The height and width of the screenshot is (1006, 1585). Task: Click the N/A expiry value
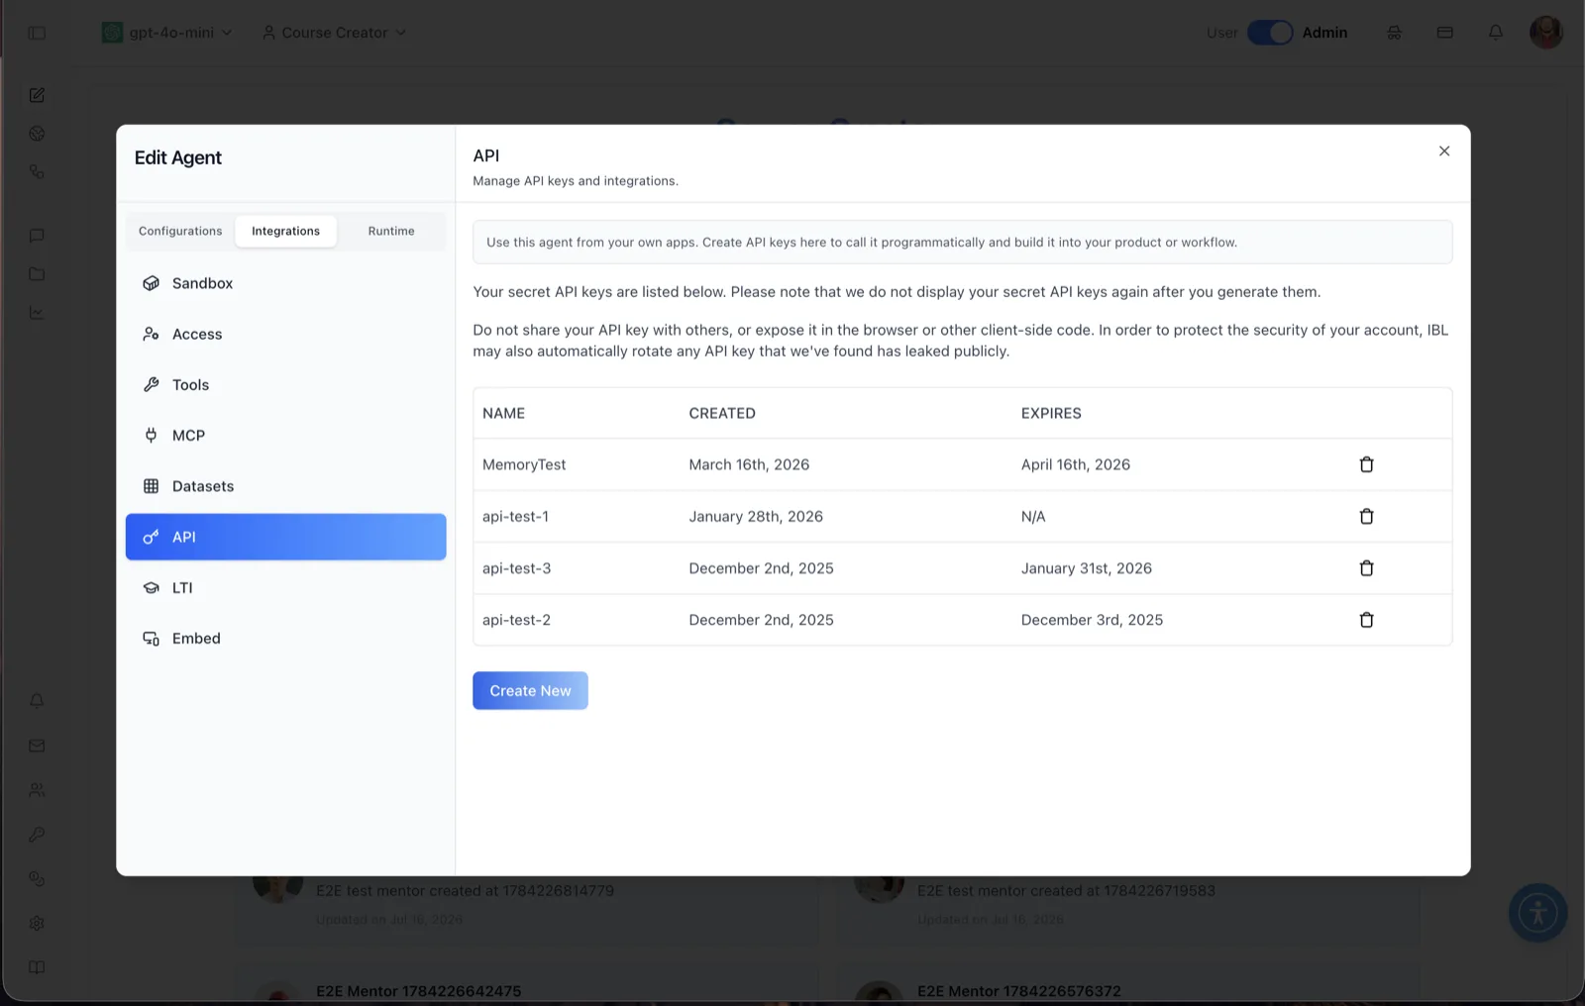(x=1033, y=516)
